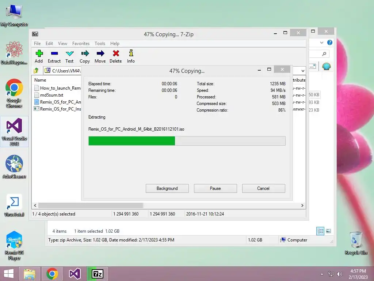Select the Visual Studio 2013 desktop shortcut
The width and height of the screenshot is (374, 281).
point(14,131)
